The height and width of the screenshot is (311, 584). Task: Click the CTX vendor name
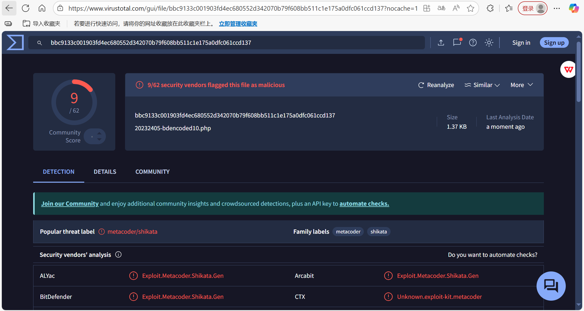pos(300,297)
